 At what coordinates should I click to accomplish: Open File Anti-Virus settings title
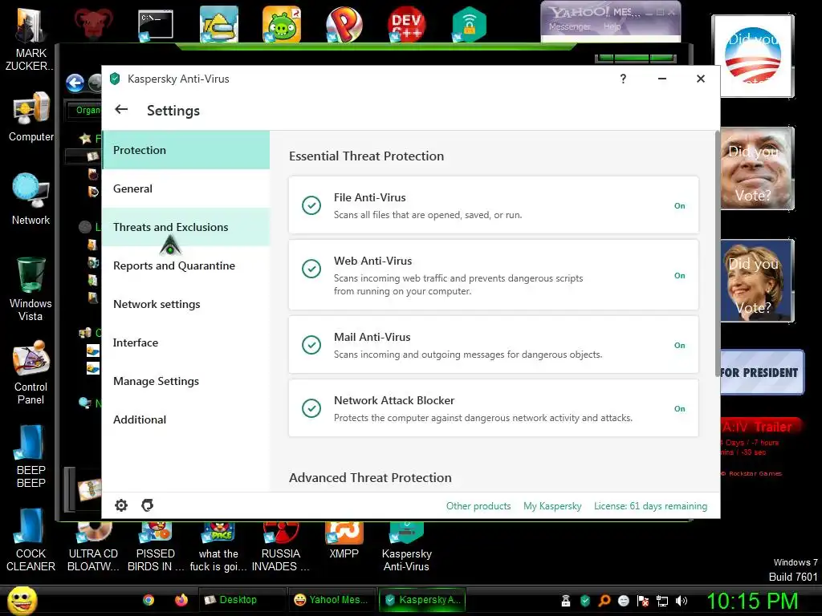point(369,197)
